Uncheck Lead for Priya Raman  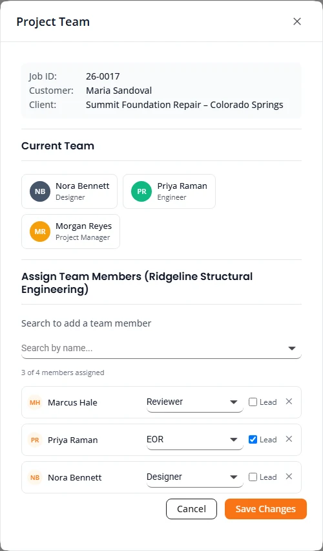(x=253, y=440)
